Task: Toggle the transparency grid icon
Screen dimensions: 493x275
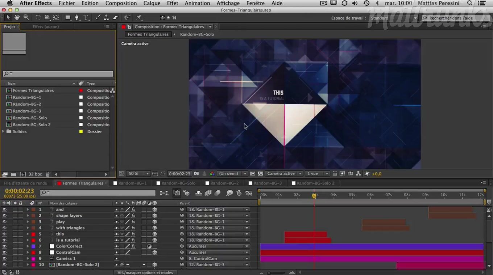Action: point(260,174)
